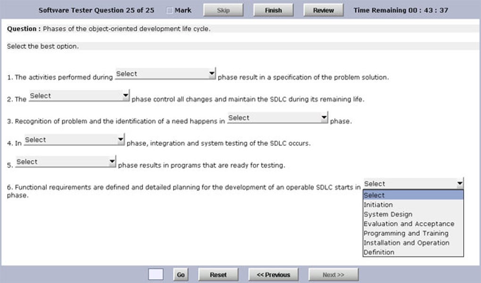
Task: Open the Review button
Action: 323,10
